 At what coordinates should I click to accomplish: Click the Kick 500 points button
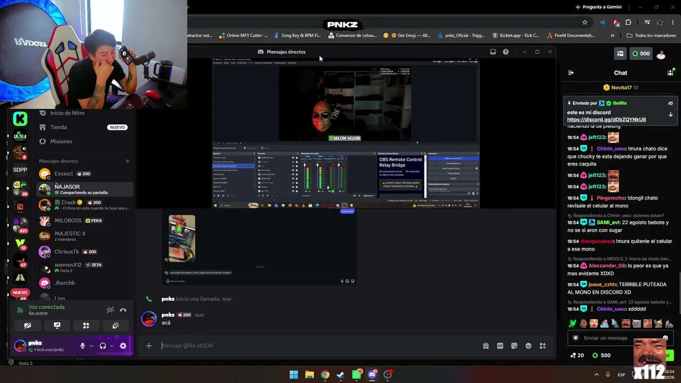[641, 54]
